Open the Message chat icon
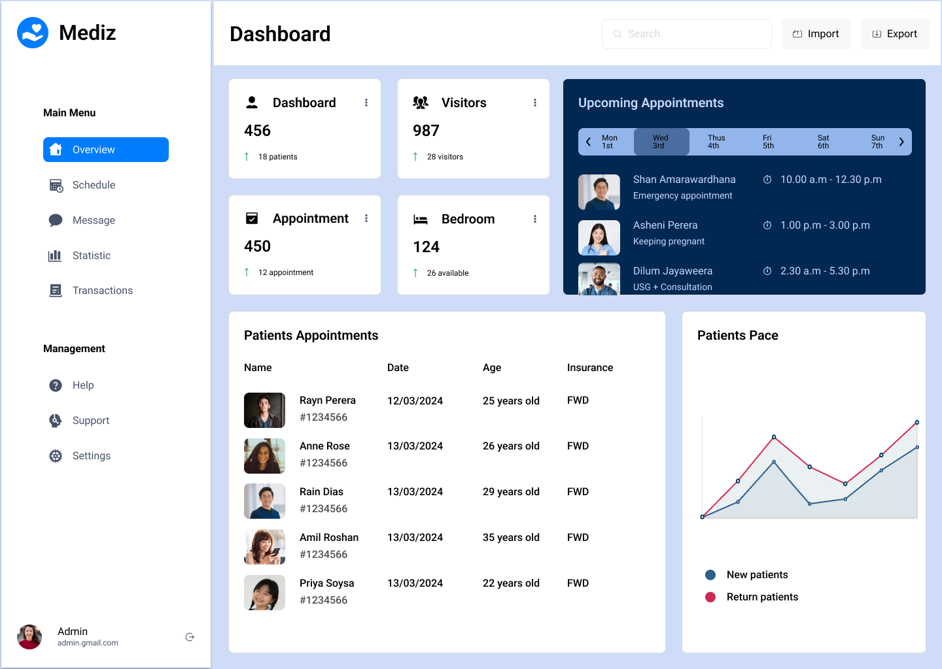The height and width of the screenshot is (669, 942). pyautogui.click(x=56, y=220)
